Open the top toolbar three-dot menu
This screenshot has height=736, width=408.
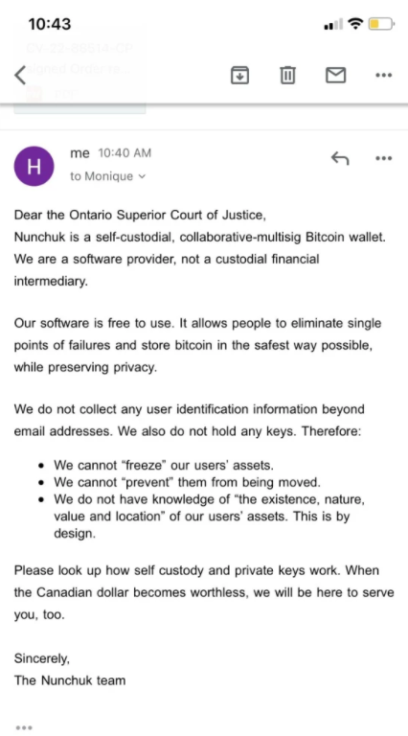coord(384,75)
